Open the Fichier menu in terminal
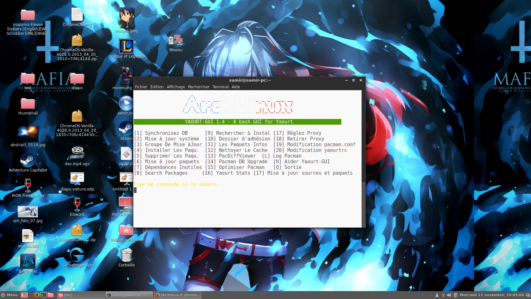 141,87
